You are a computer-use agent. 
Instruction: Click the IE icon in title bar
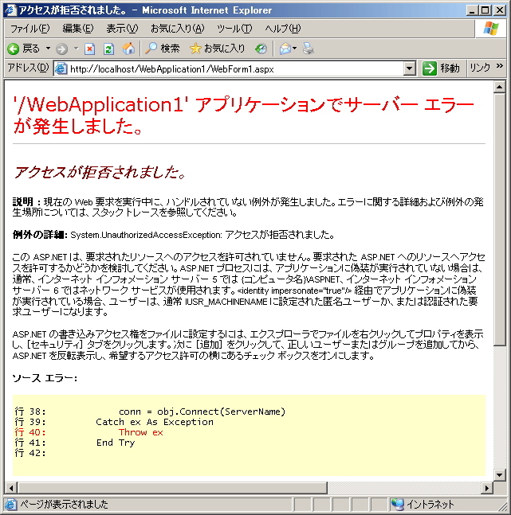click(10, 10)
